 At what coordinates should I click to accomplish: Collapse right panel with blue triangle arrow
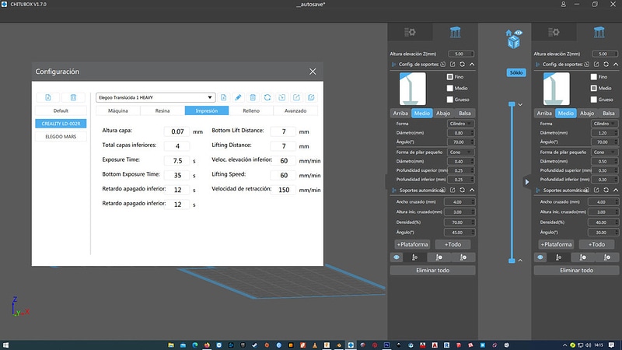click(x=527, y=182)
